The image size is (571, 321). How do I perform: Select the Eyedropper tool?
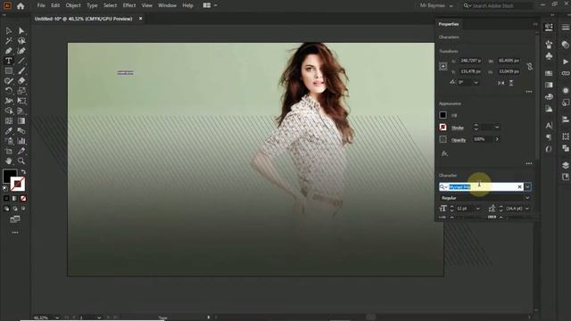pyautogui.click(x=9, y=131)
